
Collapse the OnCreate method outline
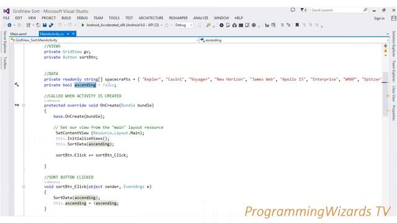pyautogui.click(x=24, y=105)
